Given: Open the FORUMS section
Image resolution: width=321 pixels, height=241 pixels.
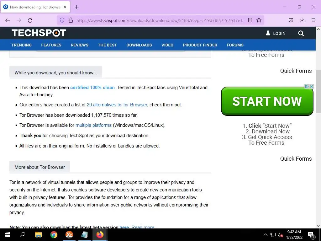Looking at the screenshot, I should [235, 45].
